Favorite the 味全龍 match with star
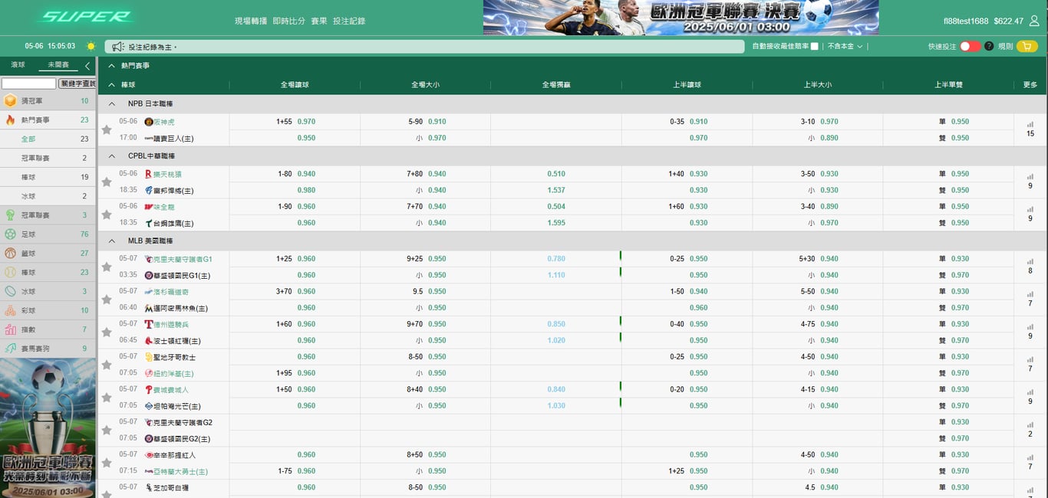Viewport: 1048px width, 498px height. point(107,215)
